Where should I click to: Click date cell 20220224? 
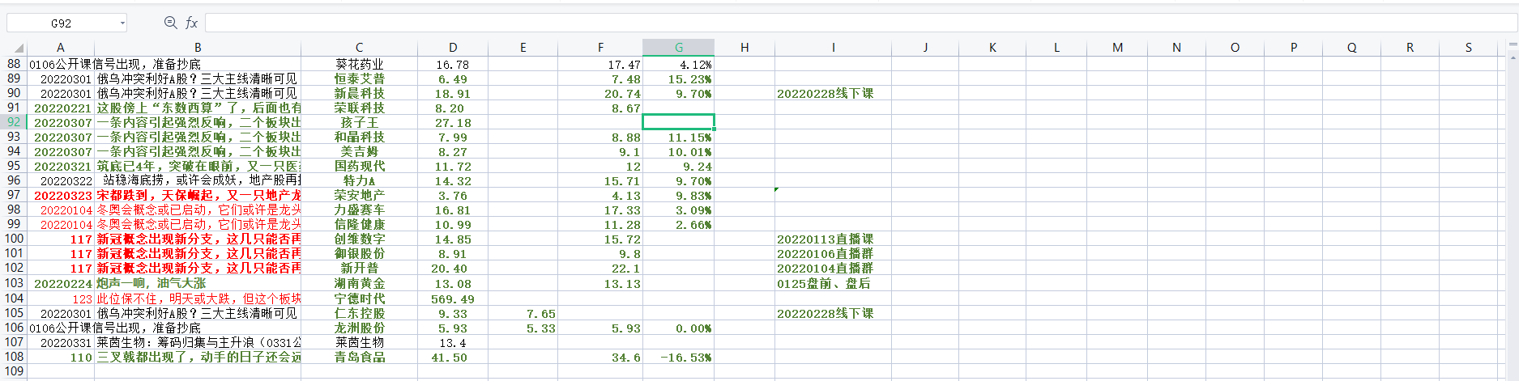pos(61,283)
